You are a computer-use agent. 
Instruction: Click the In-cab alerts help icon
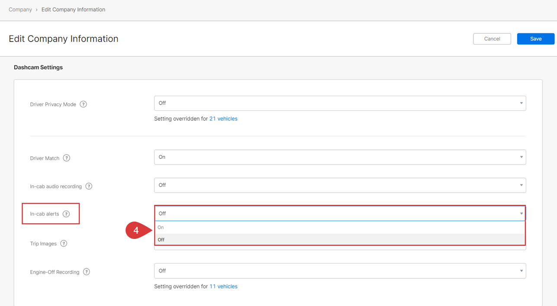pos(66,214)
